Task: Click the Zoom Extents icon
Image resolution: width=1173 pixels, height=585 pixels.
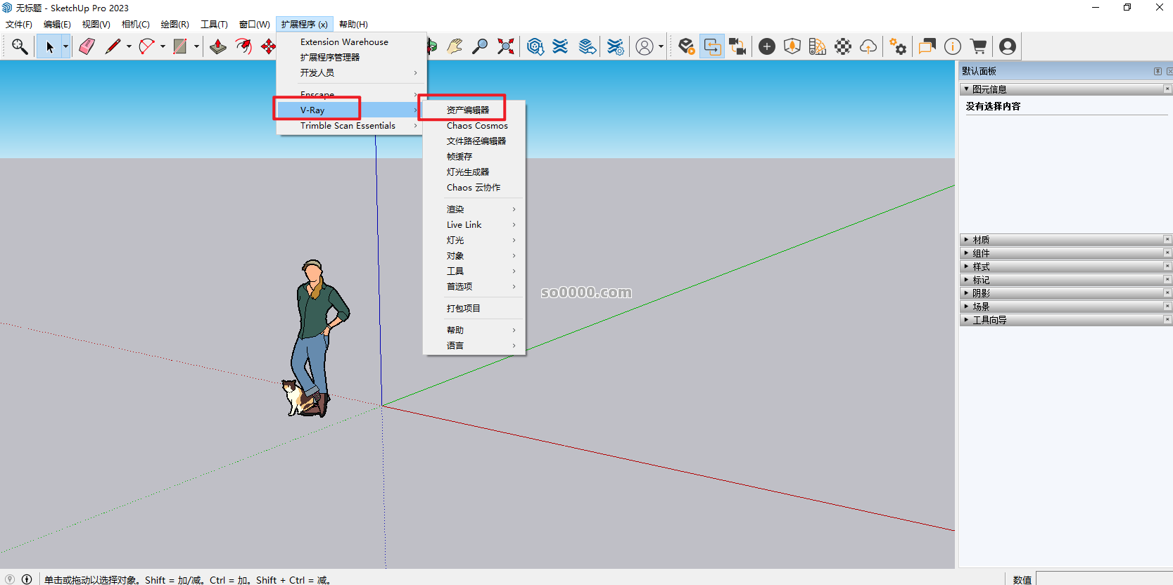Action: pos(505,46)
